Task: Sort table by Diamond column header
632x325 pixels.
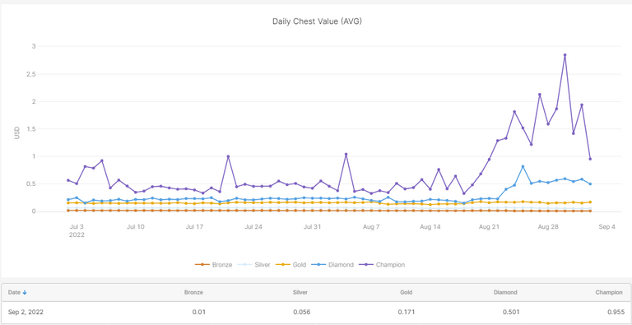Action: tap(505, 293)
